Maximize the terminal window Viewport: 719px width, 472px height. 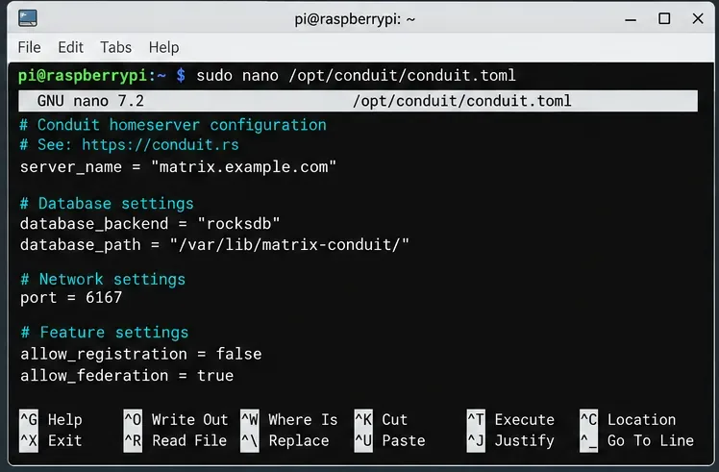[x=664, y=19]
